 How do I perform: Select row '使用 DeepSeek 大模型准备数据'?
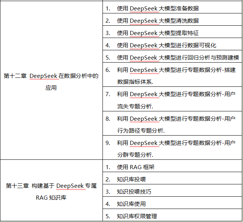[x=172, y=7]
